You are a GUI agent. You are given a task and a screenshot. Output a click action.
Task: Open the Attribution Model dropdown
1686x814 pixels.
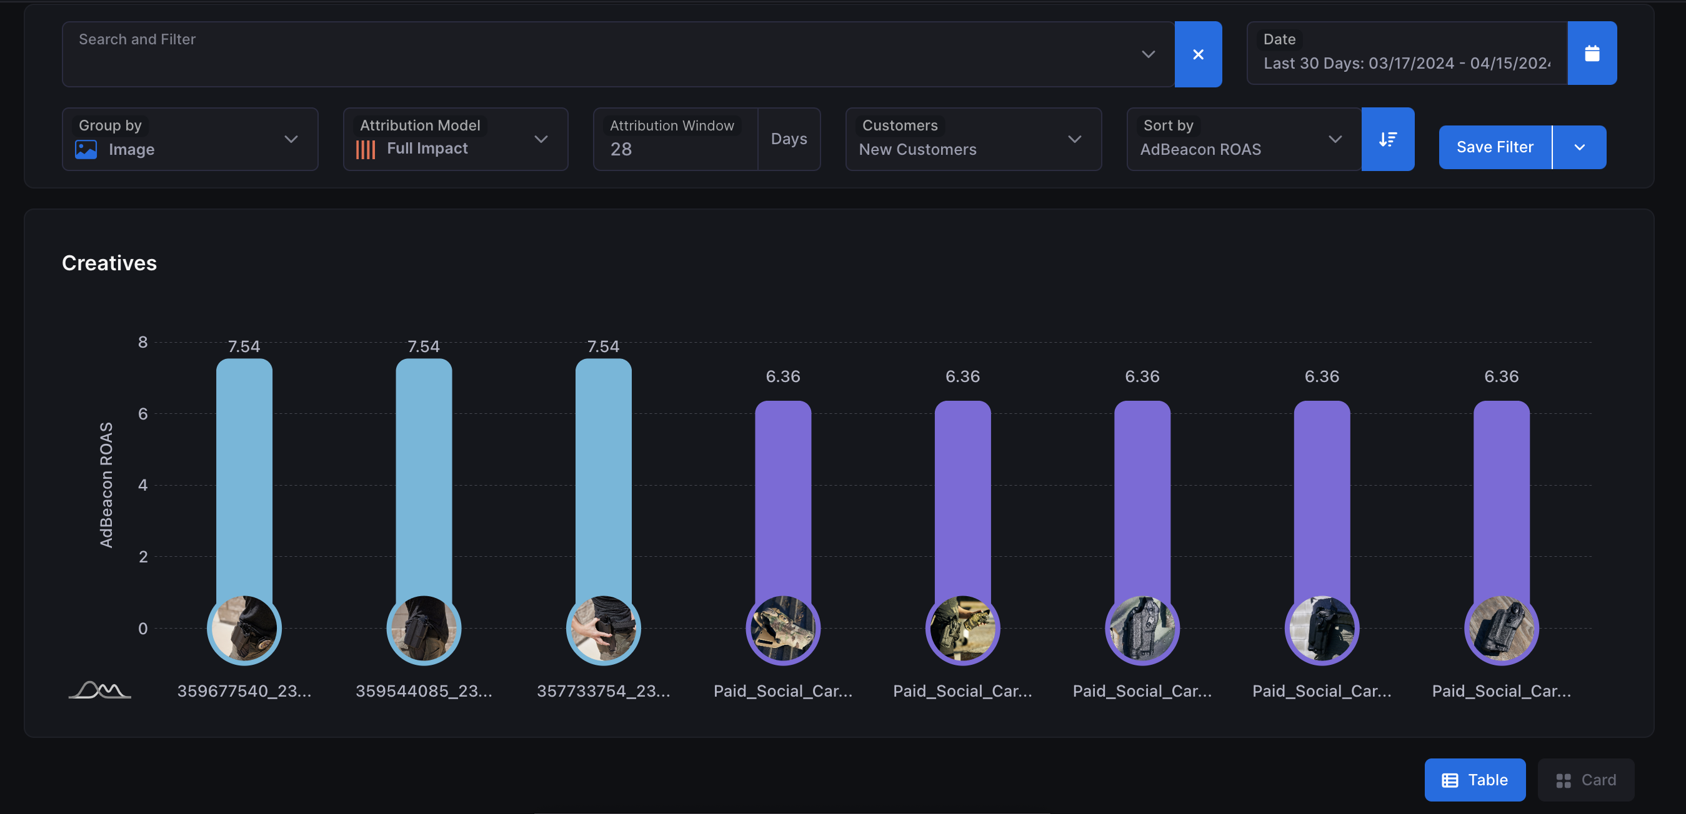point(541,139)
